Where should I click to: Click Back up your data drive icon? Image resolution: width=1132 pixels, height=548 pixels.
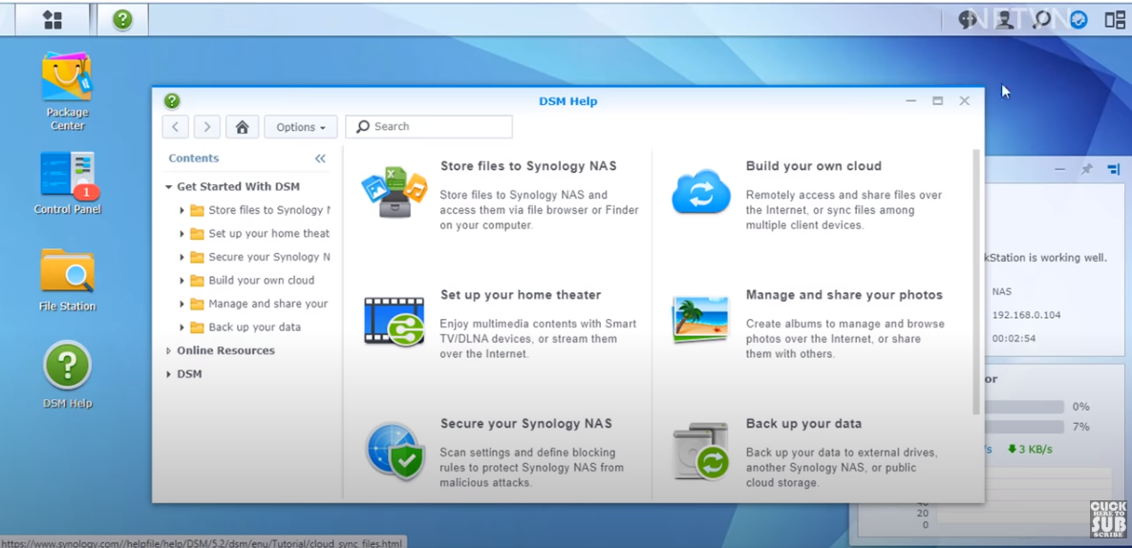pos(700,452)
